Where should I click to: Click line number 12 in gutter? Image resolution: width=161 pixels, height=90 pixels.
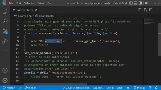[17, 53]
